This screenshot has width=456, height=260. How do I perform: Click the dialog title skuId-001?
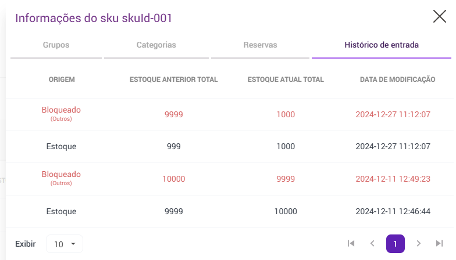(x=93, y=18)
